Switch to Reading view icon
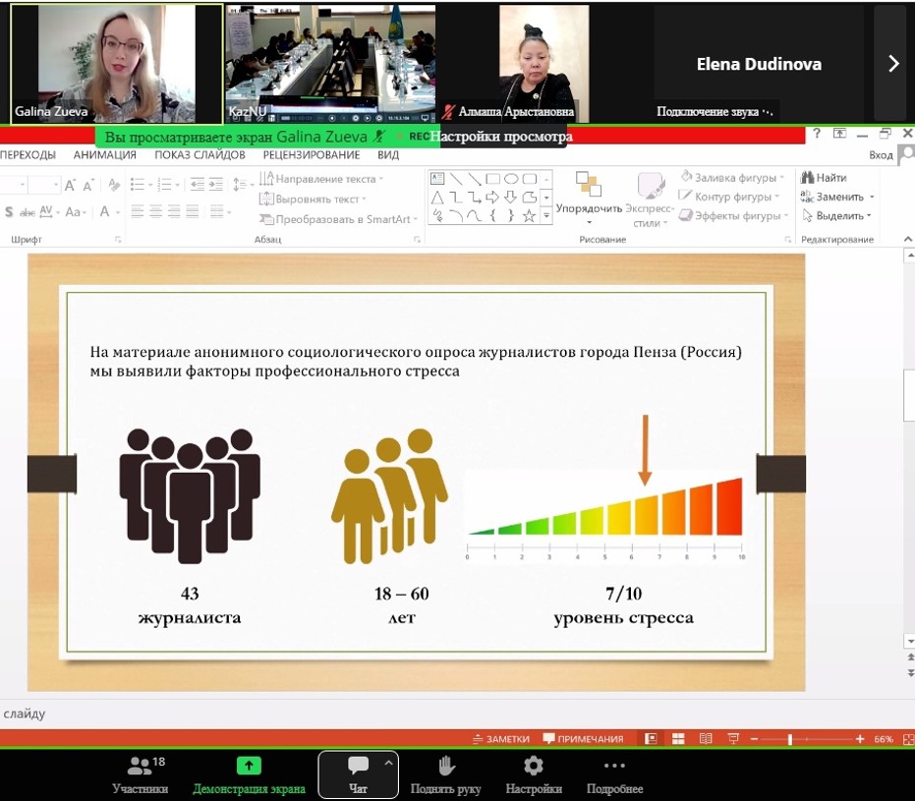The height and width of the screenshot is (801, 915). [x=705, y=739]
